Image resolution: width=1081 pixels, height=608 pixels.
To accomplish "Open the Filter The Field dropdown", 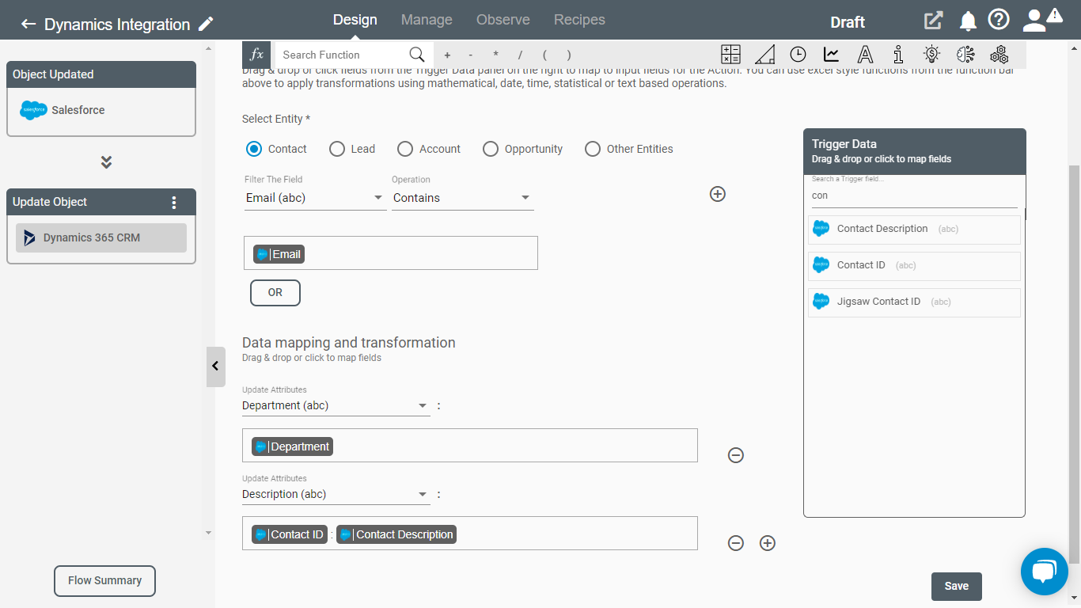I will click(x=315, y=198).
